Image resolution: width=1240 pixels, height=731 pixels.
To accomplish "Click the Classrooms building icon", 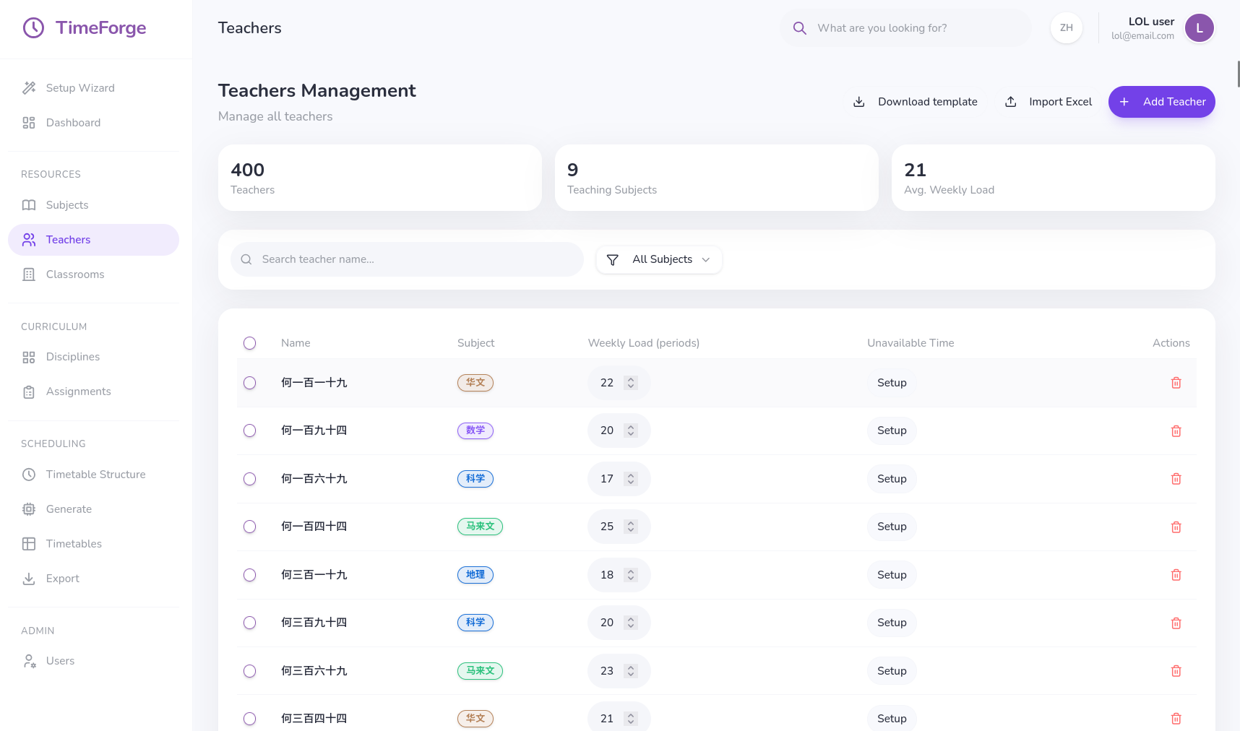I will click(29, 274).
